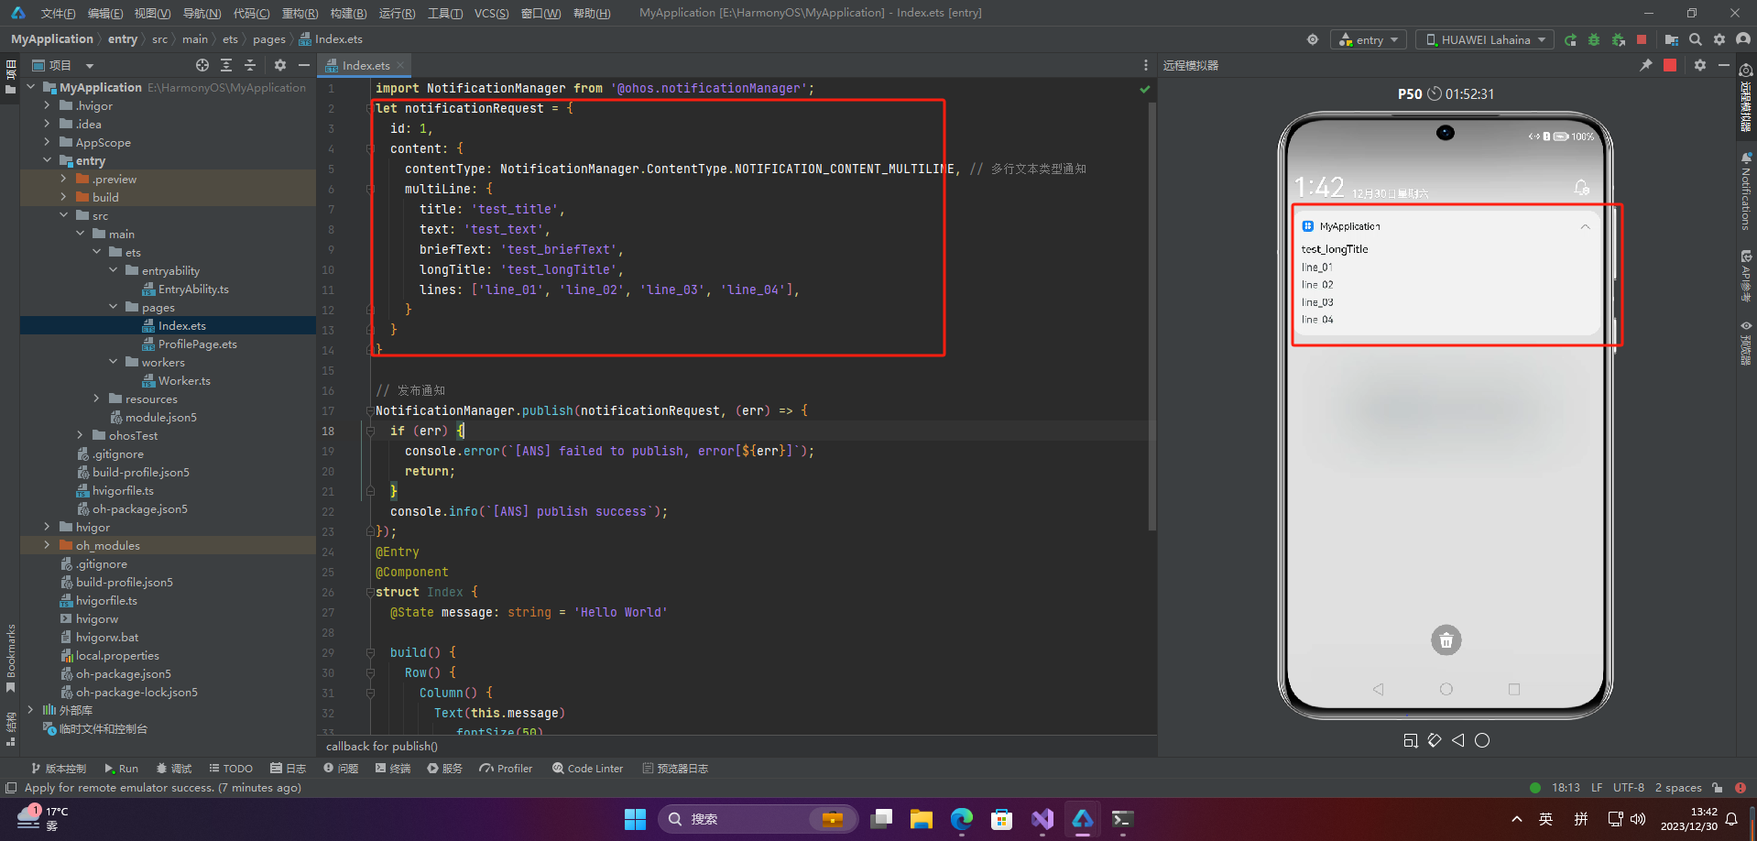Click the editor vertical scrollbar
The height and width of the screenshot is (841, 1757).
pyautogui.click(x=1151, y=316)
